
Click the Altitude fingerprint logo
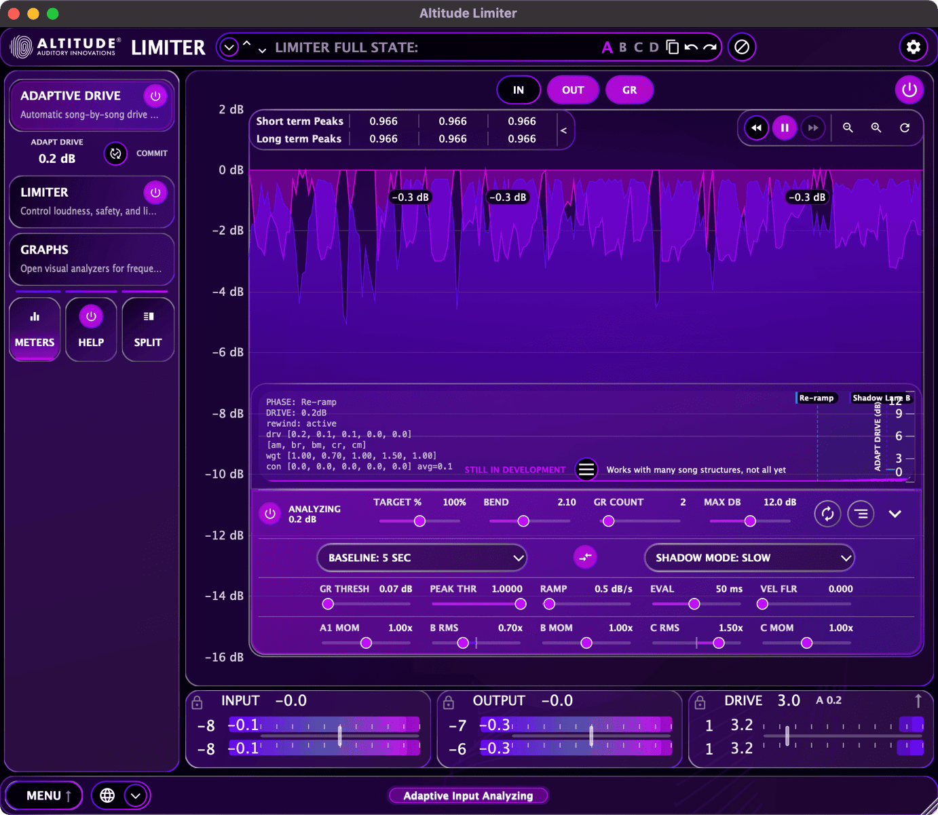point(22,47)
